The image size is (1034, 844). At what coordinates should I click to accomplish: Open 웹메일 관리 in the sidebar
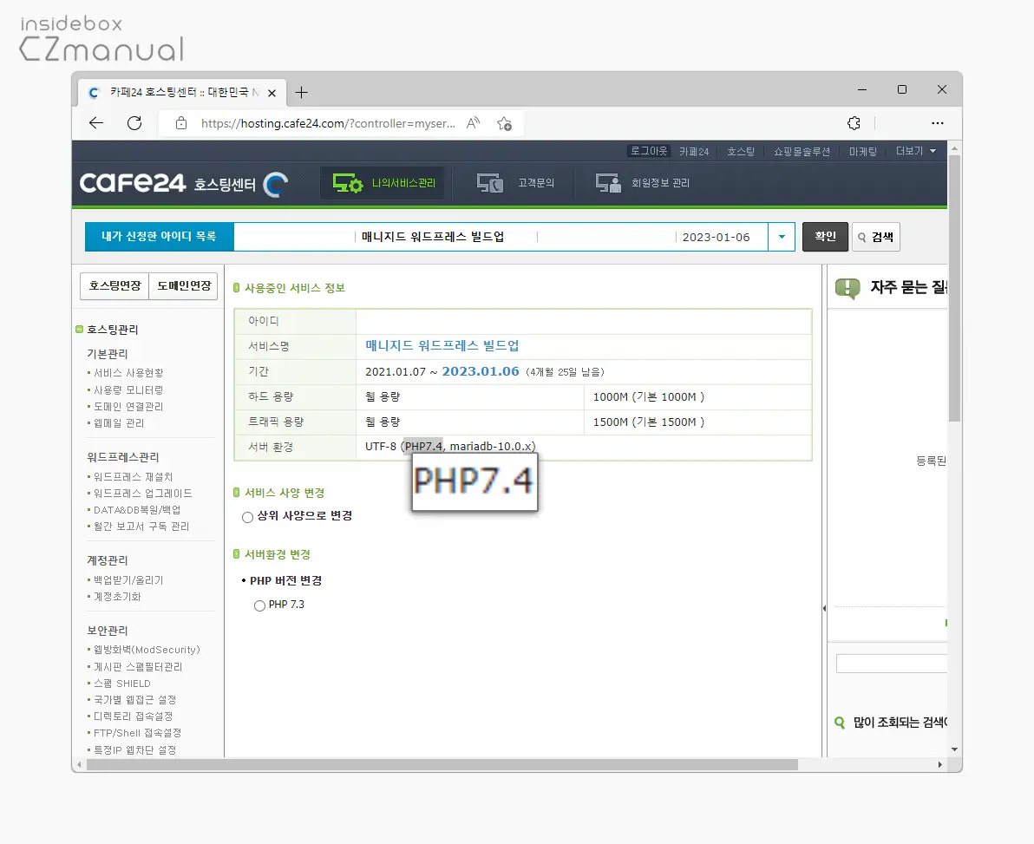click(x=119, y=423)
